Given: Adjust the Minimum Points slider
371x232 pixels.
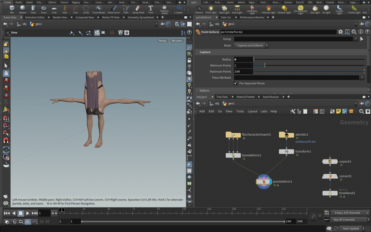Looking at the screenshot, I should click(x=309, y=66).
